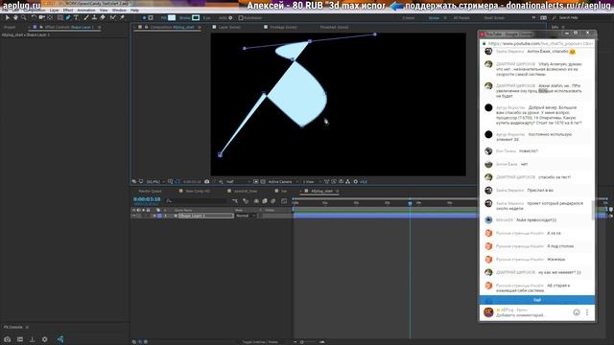
Task: Click the FX Console panel tab
Action: (x=12, y=327)
